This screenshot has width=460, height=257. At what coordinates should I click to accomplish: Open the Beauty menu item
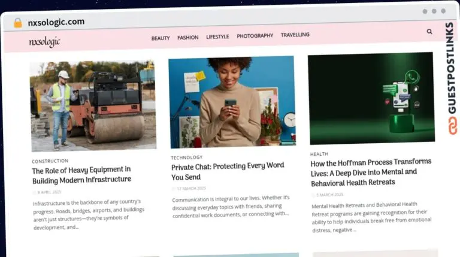click(x=161, y=38)
